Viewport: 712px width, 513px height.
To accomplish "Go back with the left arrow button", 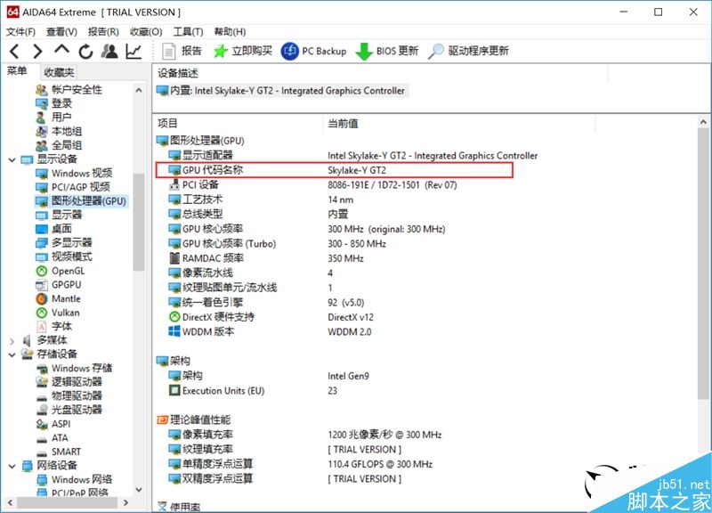I will pyautogui.click(x=14, y=52).
